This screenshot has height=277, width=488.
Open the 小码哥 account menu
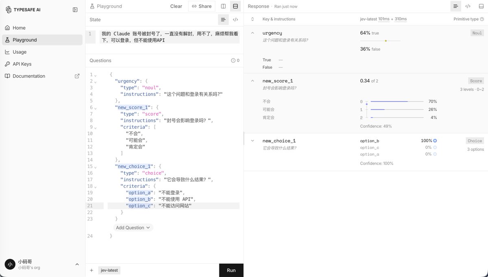[42, 264]
